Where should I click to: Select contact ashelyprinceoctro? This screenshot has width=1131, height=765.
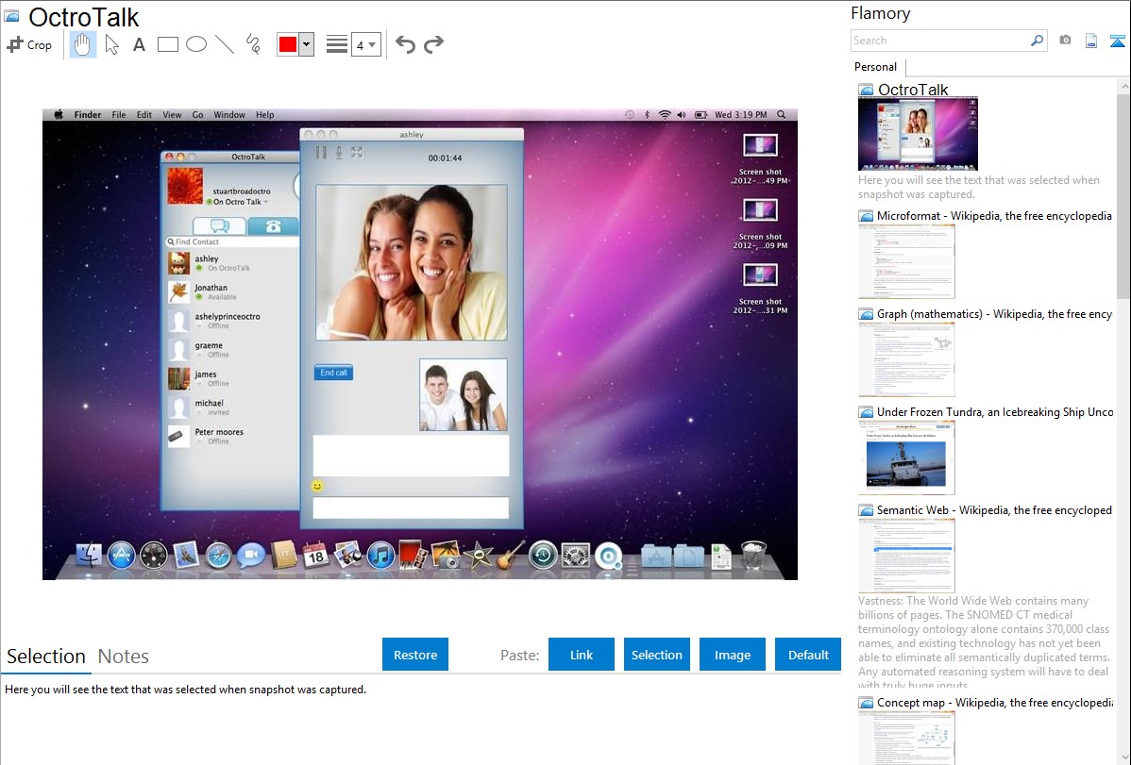click(x=232, y=321)
